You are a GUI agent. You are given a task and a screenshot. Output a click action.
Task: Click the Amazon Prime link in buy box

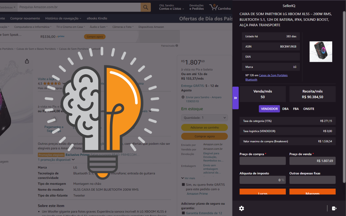pos(197,194)
